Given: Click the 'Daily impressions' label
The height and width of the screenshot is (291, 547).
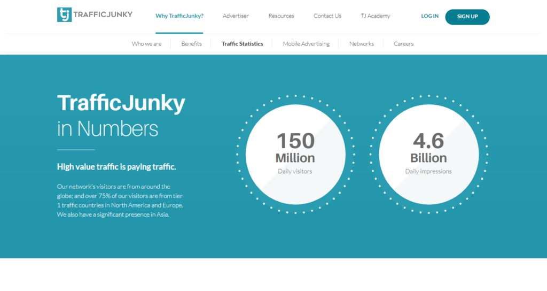Looking at the screenshot, I should [428, 171].
